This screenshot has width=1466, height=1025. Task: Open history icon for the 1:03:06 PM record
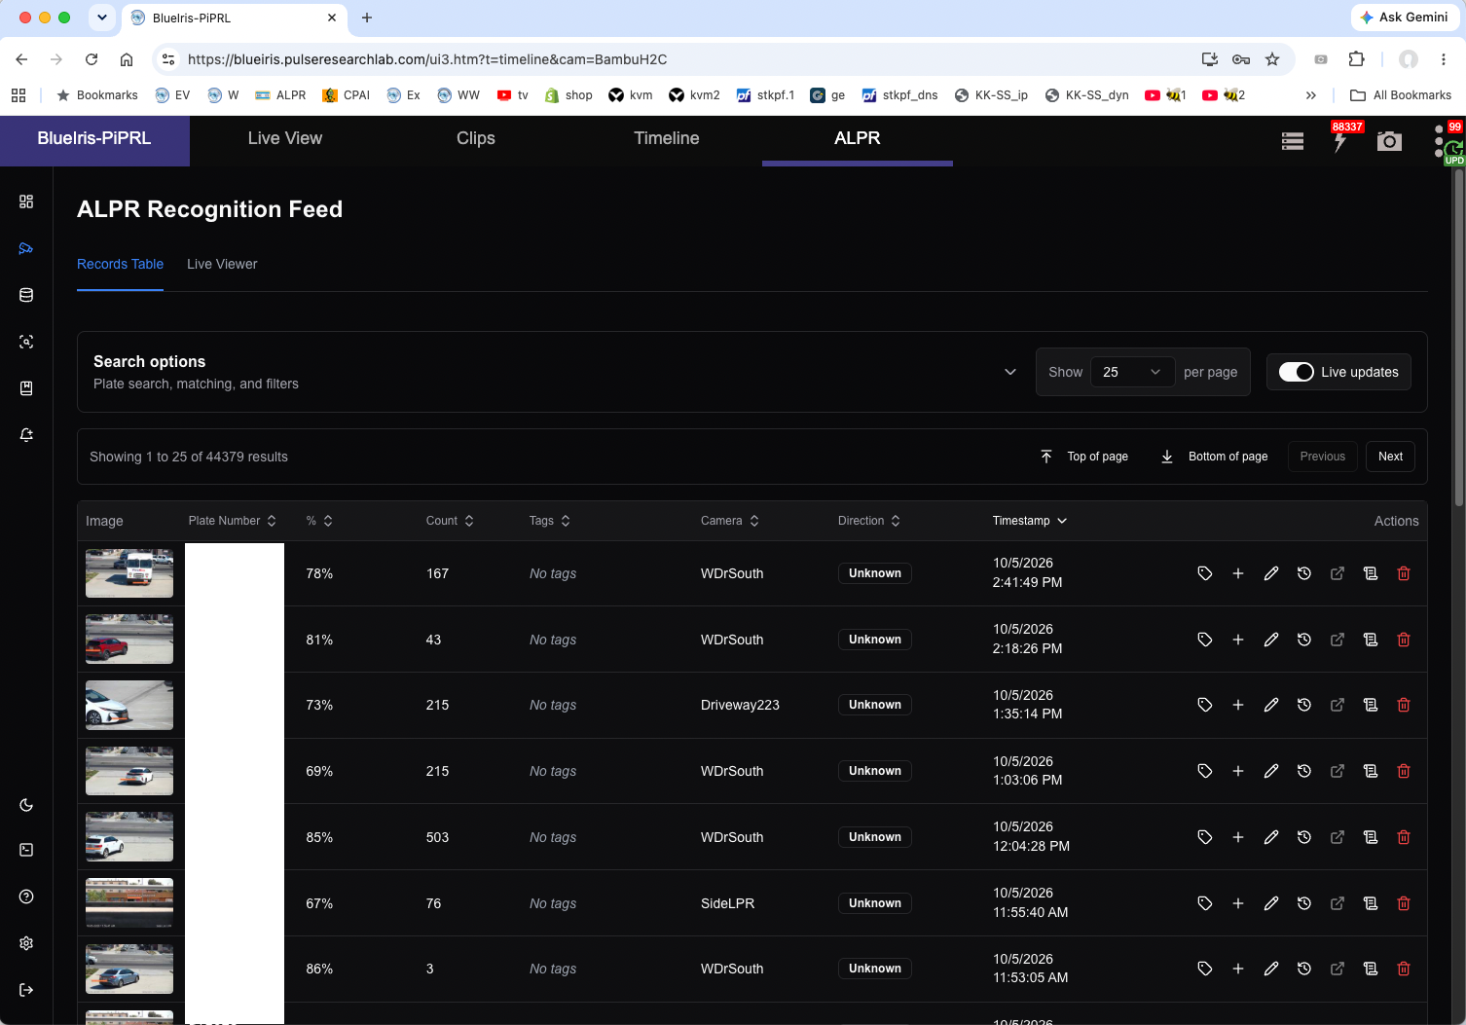[1304, 771]
